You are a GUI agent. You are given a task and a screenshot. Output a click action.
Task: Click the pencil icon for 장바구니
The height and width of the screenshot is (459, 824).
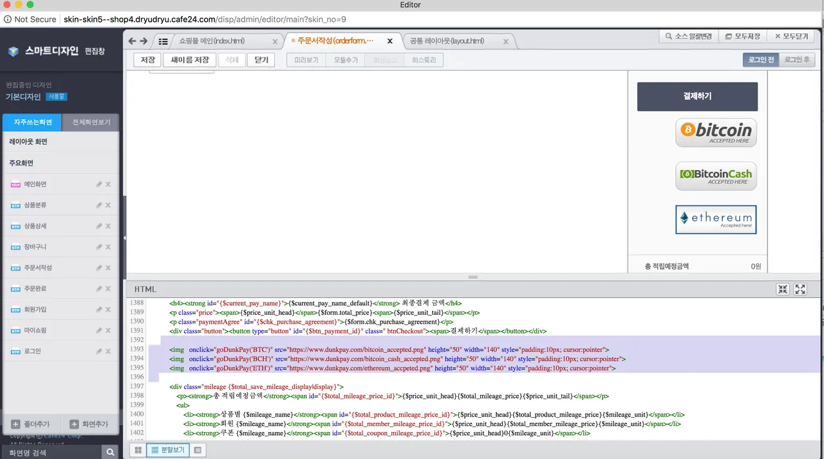click(98, 247)
